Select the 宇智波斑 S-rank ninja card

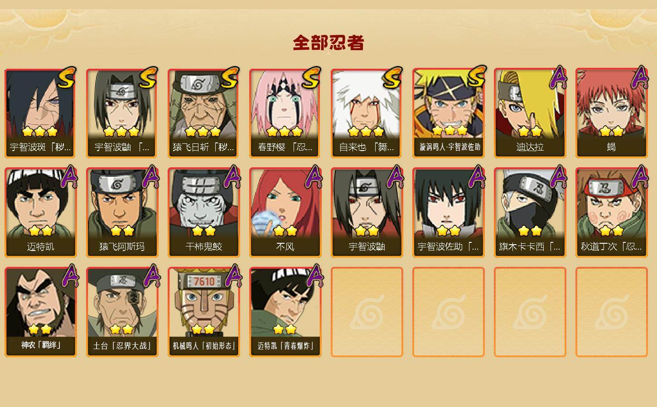(x=40, y=113)
